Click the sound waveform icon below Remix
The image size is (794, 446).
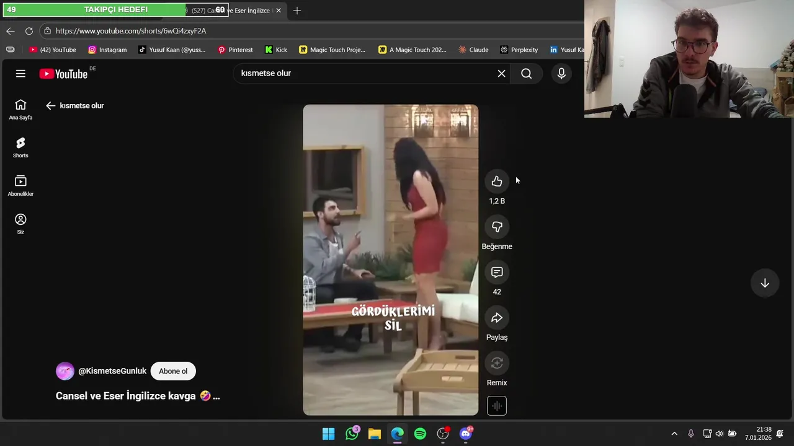[x=497, y=406]
